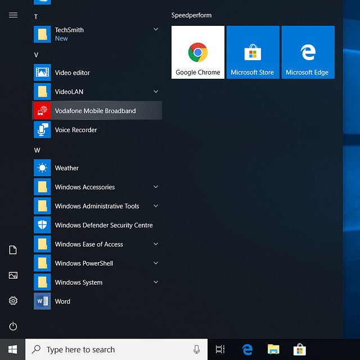
Task: Expand Windows Administrative Tools folder
Action: 156,206
